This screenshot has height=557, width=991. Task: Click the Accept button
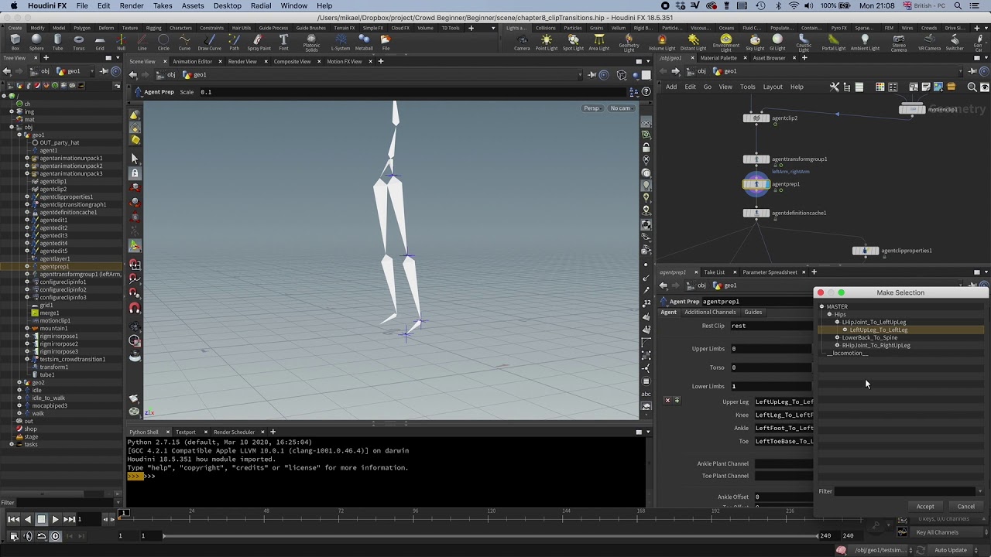click(x=925, y=507)
